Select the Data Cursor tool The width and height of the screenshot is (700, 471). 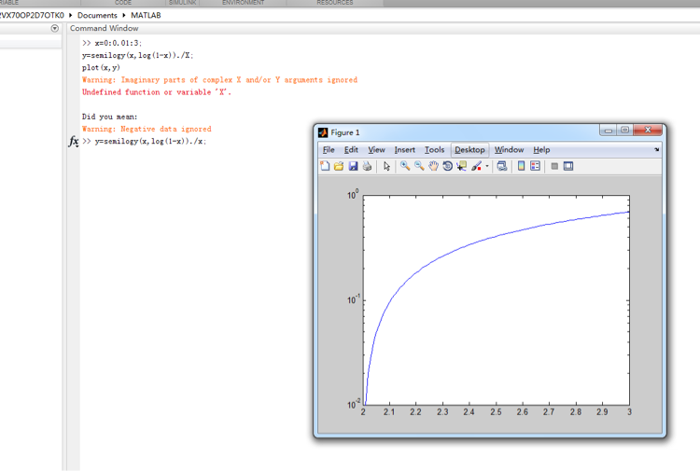pyautogui.click(x=461, y=166)
